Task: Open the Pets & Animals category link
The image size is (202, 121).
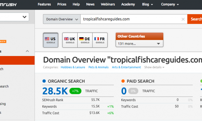Action: [99, 67]
